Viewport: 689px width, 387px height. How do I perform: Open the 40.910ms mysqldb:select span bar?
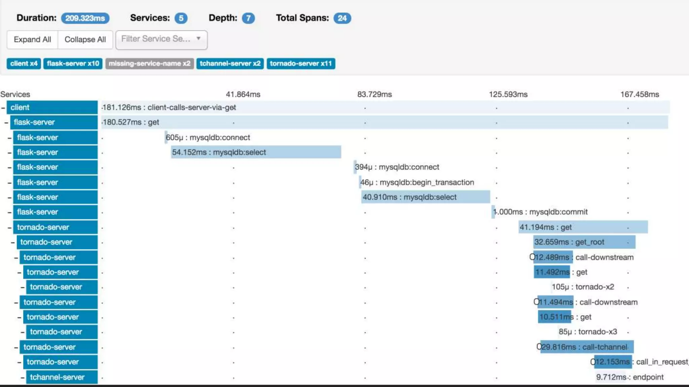(x=425, y=197)
